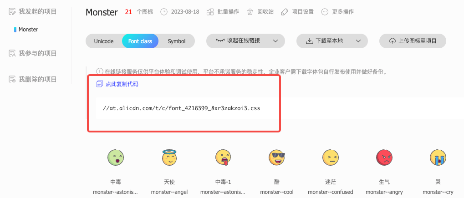Screen dimensions: 464x198
Task: Click the download arrow icon in 下载至本地
Action: tap(309, 41)
